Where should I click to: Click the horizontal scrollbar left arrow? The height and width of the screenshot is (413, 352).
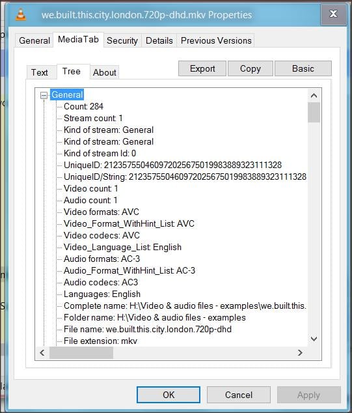(x=42, y=352)
